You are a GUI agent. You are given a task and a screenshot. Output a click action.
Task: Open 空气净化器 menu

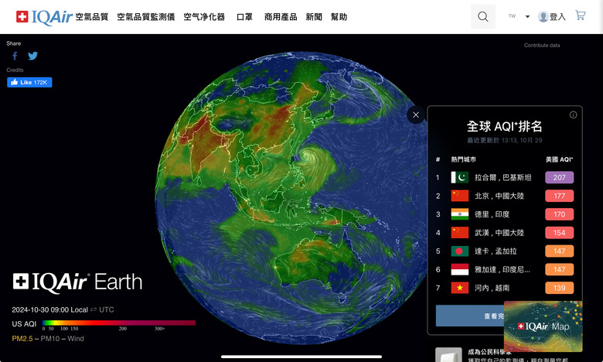[x=204, y=17]
